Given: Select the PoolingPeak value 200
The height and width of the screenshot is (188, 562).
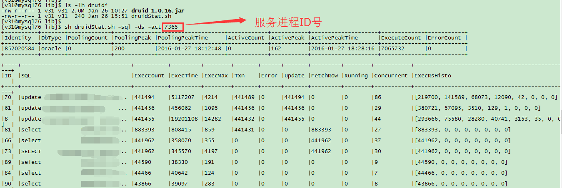Looking at the screenshot, I should click(x=119, y=48).
